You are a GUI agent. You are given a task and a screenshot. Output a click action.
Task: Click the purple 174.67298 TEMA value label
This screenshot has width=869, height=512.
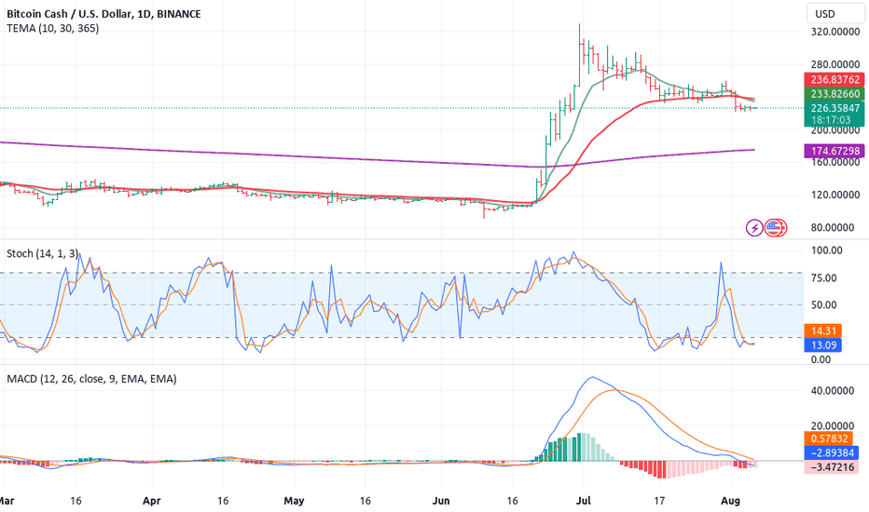pyautogui.click(x=835, y=151)
